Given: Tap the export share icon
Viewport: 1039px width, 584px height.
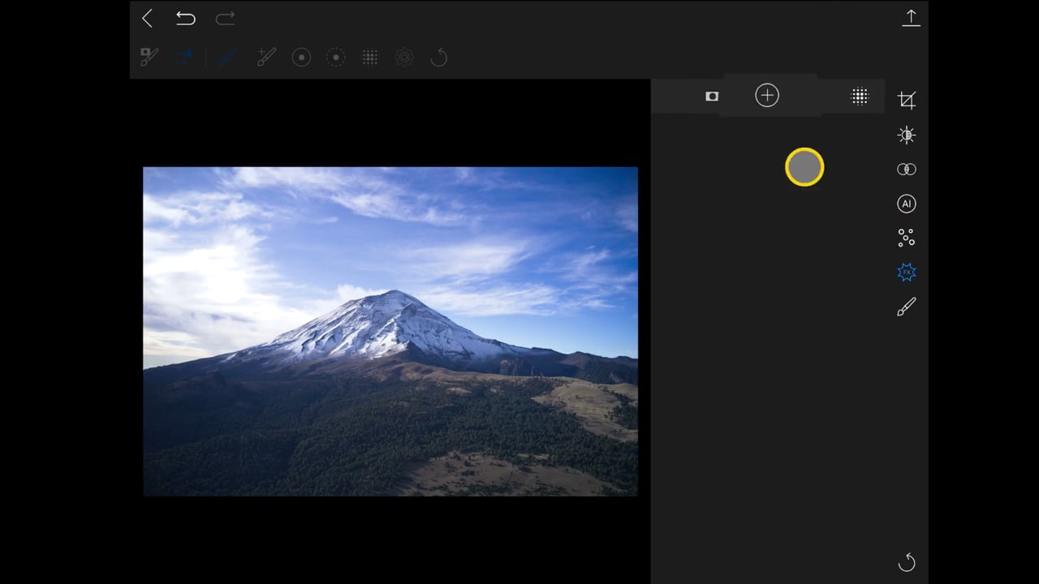Looking at the screenshot, I should point(911,18).
